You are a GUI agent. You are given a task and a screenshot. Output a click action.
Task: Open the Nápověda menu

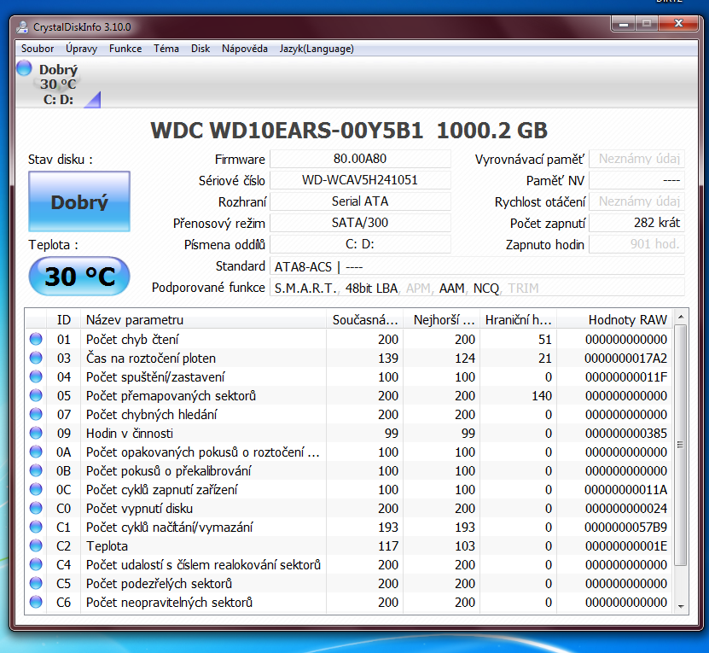click(245, 49)
